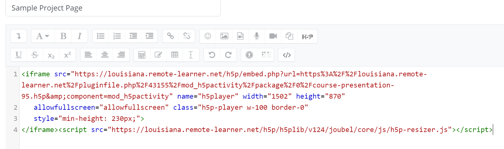Click the width="1502" attribute text

click(x=267, y=96)
